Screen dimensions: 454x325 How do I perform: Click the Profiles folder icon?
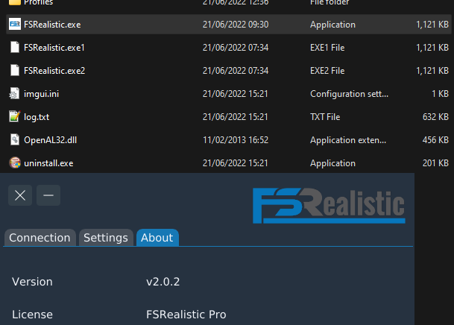click(15, 2)
